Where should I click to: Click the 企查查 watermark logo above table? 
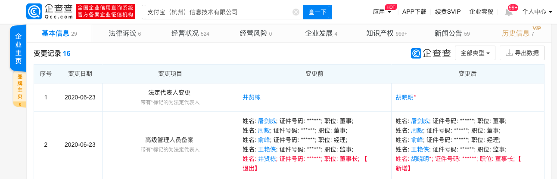pos(431,53)
